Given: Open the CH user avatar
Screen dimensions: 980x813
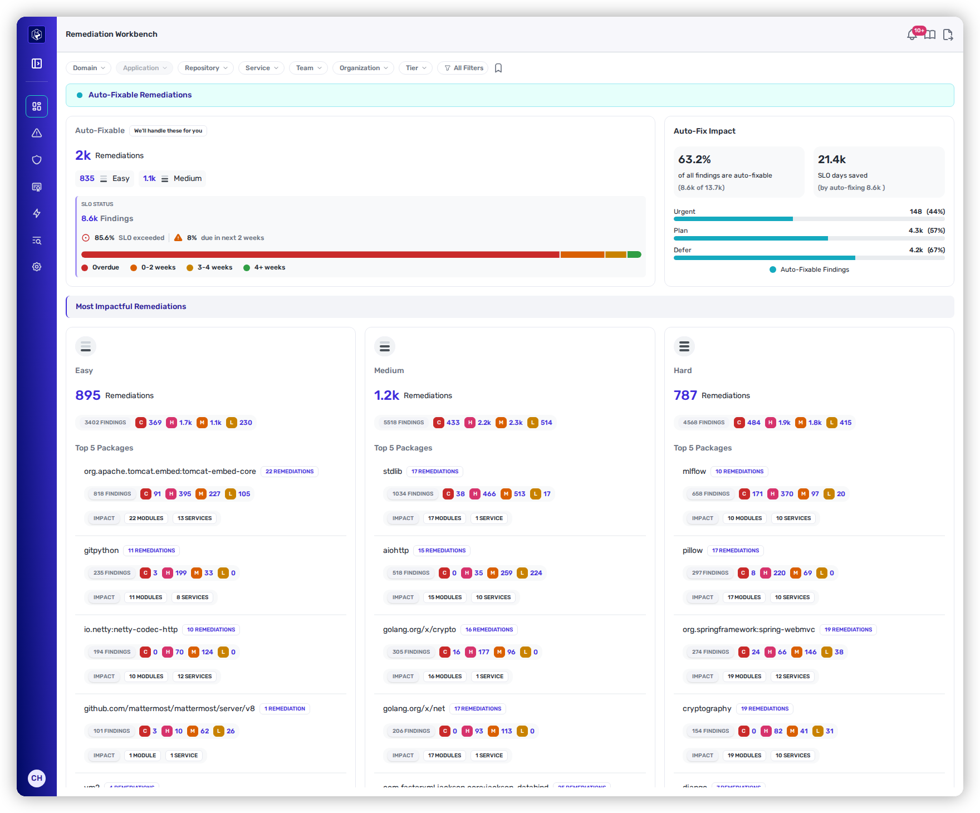Looking at the screenshot, I should (37, 778).
